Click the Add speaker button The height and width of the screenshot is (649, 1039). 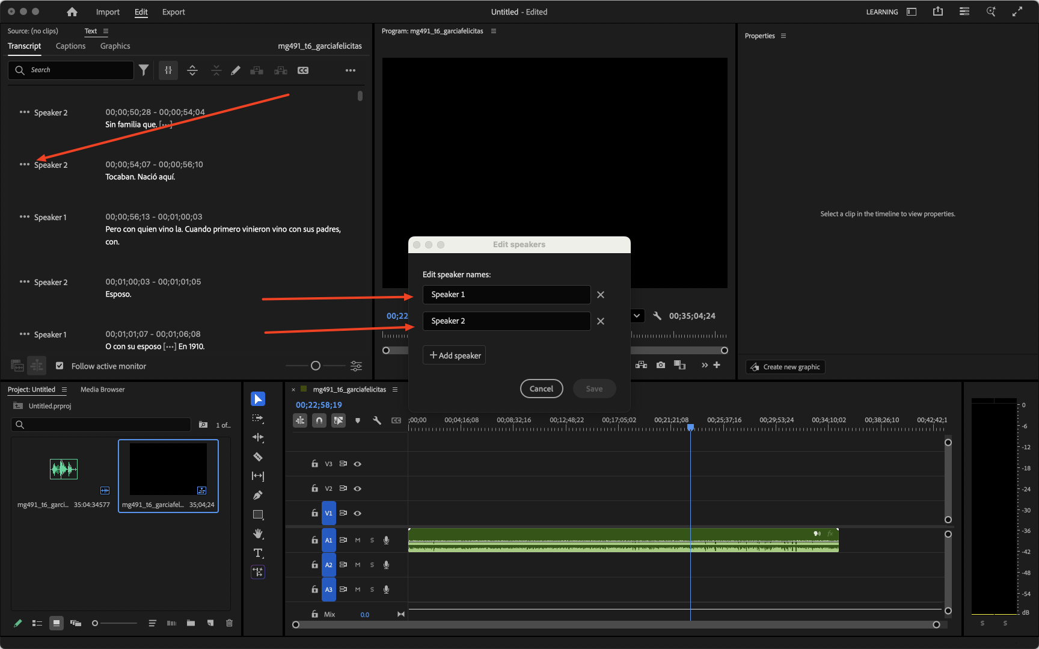(x=455, y=355)
